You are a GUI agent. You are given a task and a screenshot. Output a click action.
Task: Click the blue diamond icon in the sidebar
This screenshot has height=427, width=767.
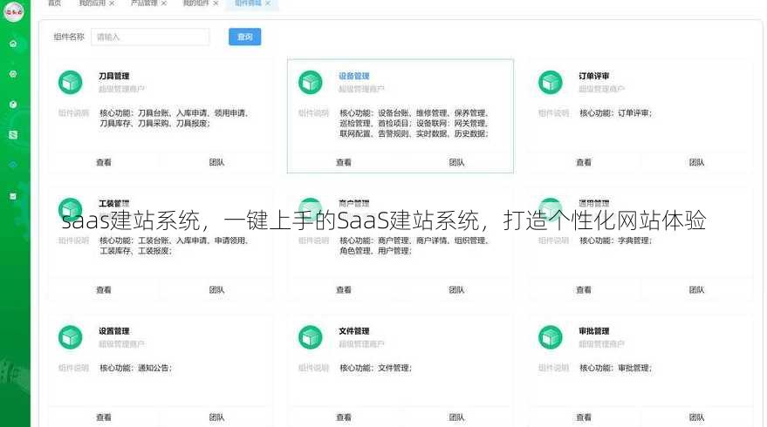(x=13, y=165)
